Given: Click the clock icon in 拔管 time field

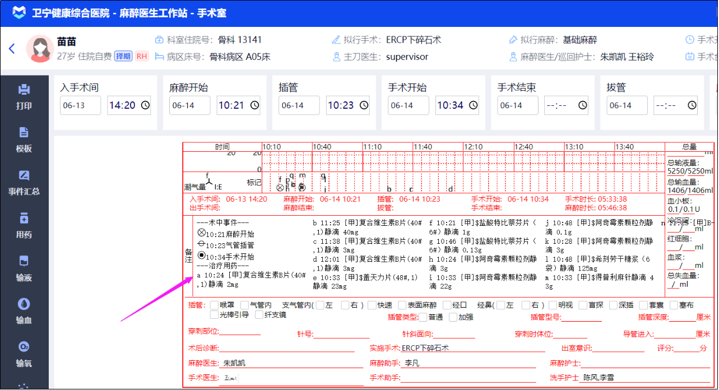Looking at the screenshot, I should pos(692,105).
